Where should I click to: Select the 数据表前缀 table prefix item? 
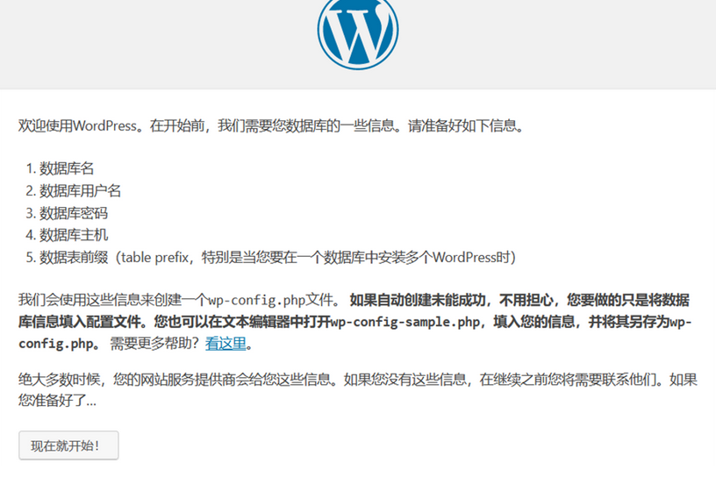[277, 258]
